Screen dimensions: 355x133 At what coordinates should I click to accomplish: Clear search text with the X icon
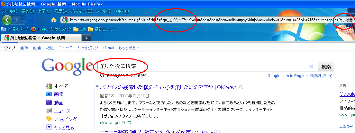(x=311, y=66)
